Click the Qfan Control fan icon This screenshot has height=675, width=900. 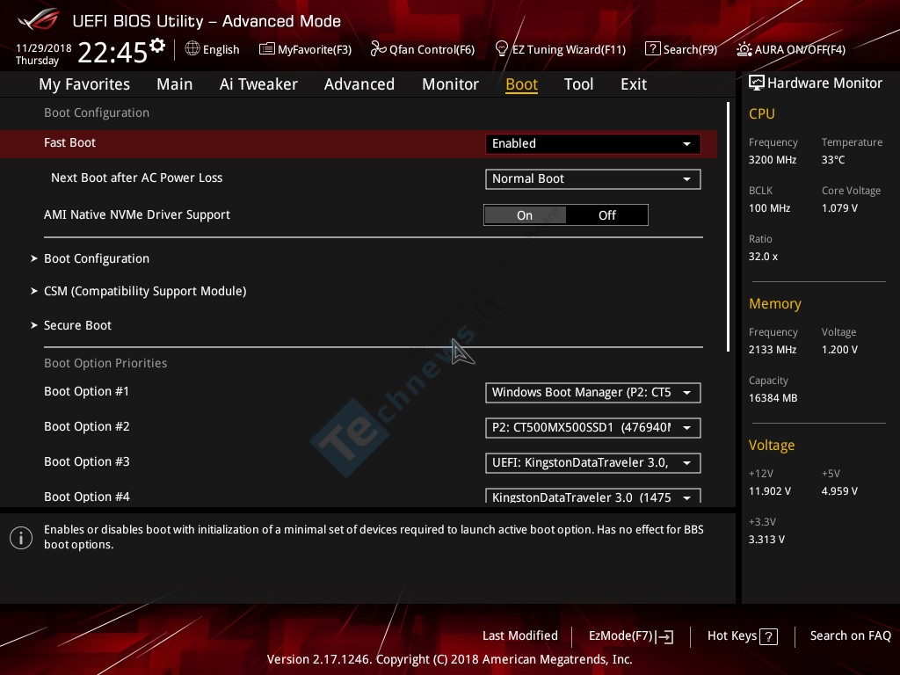point(378,49)
